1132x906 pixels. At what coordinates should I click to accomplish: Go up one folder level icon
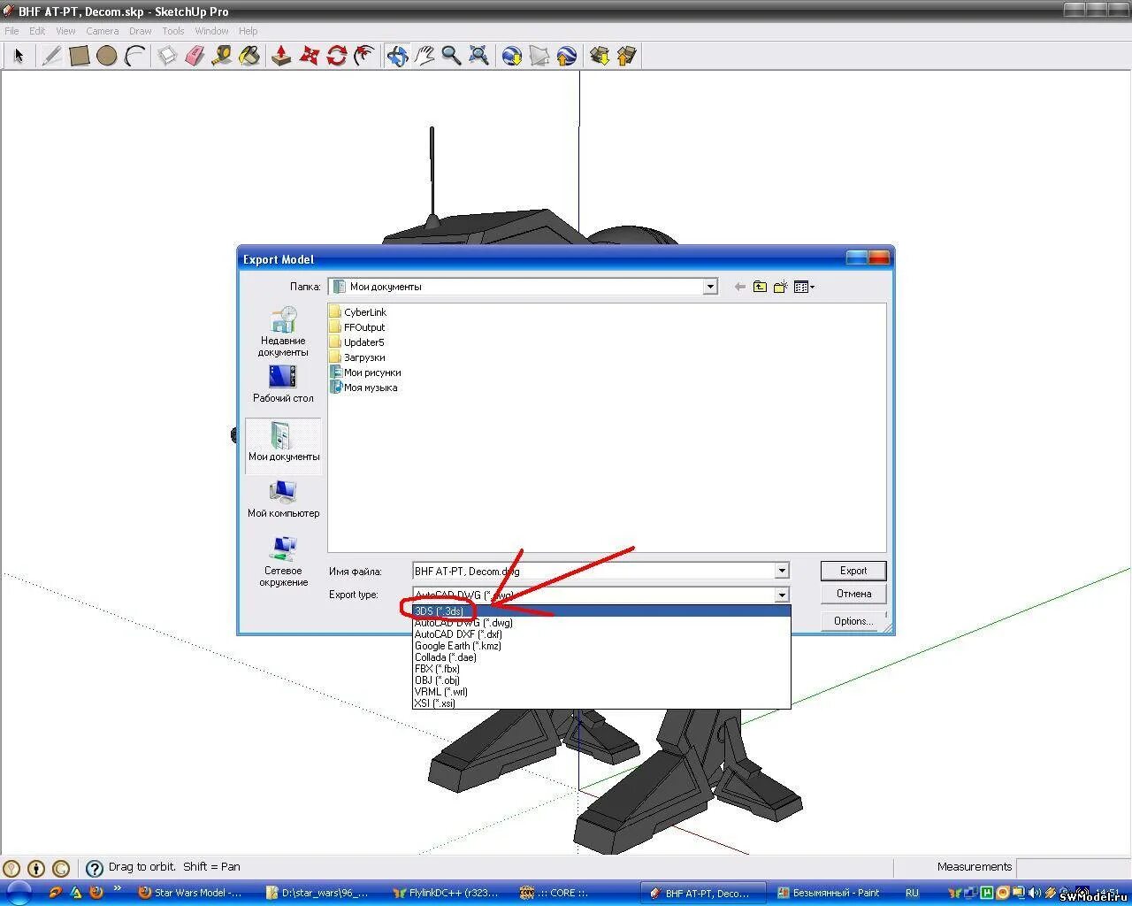coord(760,287)
